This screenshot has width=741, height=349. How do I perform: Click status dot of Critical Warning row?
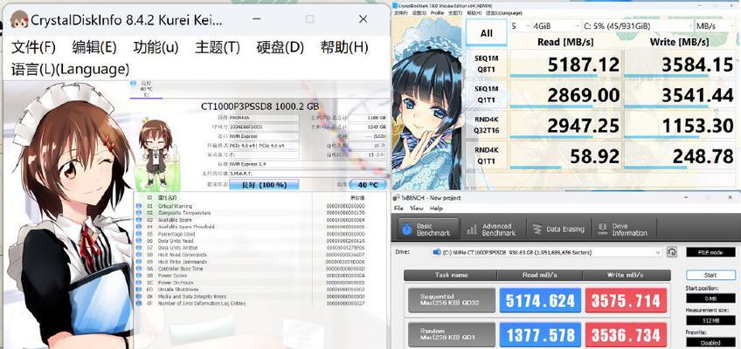[x=139, y=206]
